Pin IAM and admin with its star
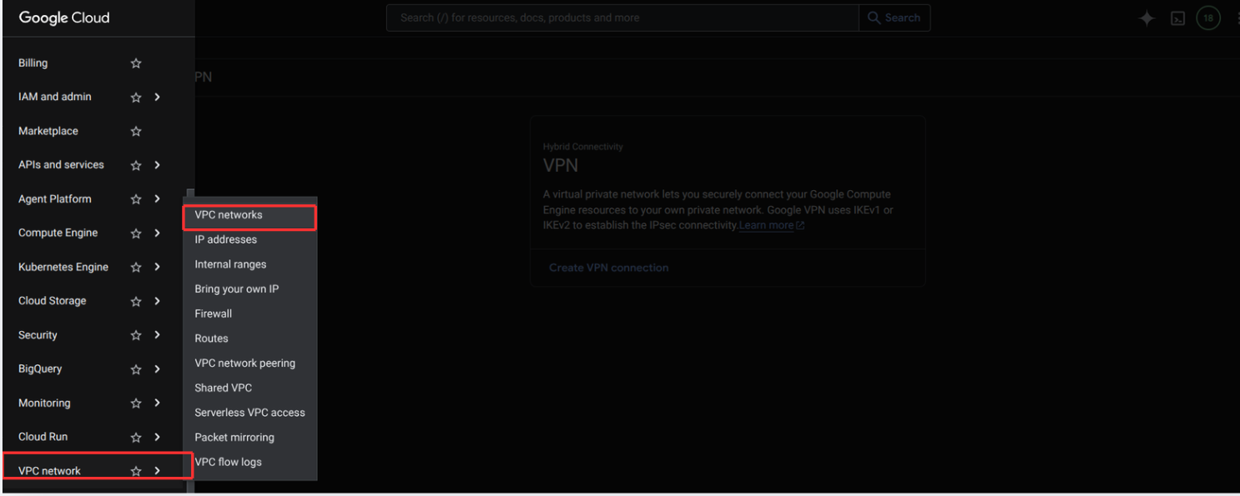 coord(136,98)
